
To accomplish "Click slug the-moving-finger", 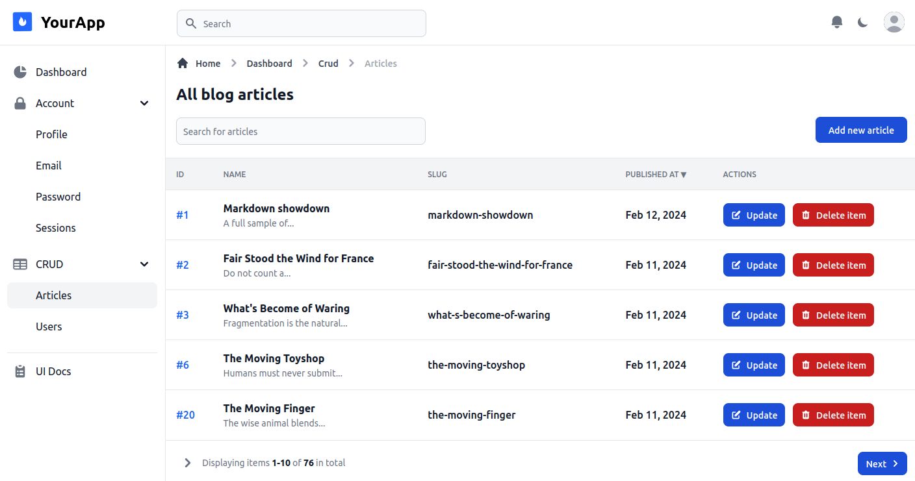I will 471,415.
